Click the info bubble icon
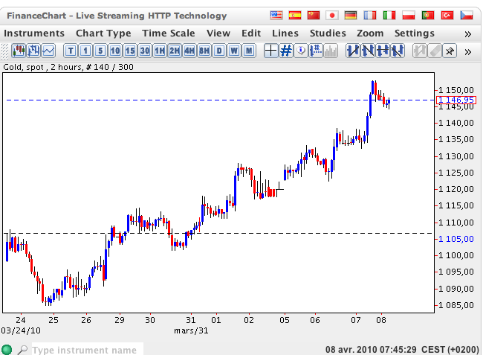This screenshot has width=483, height=355. [301, 51]
